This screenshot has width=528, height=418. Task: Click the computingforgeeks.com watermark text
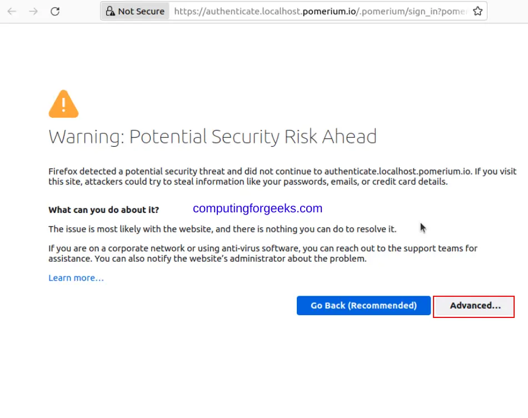(x=257, y=208)
